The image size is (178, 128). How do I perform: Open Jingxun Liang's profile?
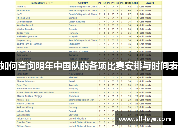tap(24, 40)
